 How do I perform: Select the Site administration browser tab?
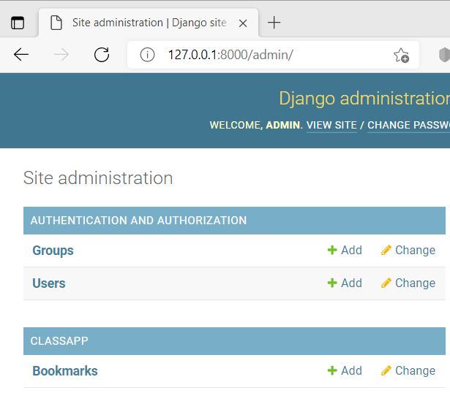[x=149, y=23]
